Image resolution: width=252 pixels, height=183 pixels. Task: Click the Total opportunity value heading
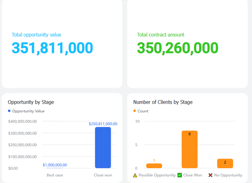pyautogui.click(x=36, y=35)
